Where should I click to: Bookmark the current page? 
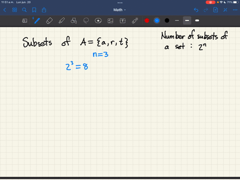(x=34, y=10)
